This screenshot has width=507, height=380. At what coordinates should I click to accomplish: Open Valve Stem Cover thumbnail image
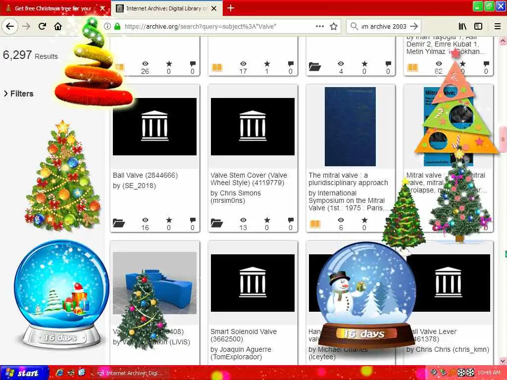[x=253, y=127]
